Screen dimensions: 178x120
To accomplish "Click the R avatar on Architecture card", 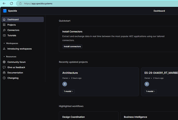I will pos(65,84).
